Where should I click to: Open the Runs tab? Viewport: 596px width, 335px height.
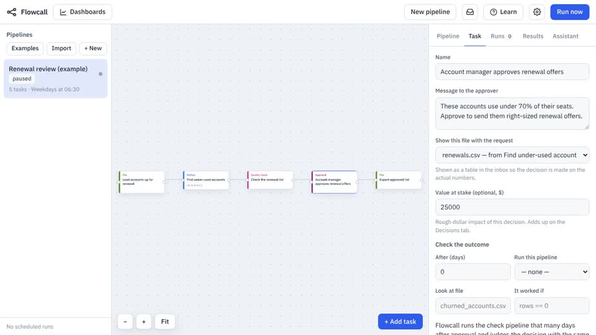[502, 36]
